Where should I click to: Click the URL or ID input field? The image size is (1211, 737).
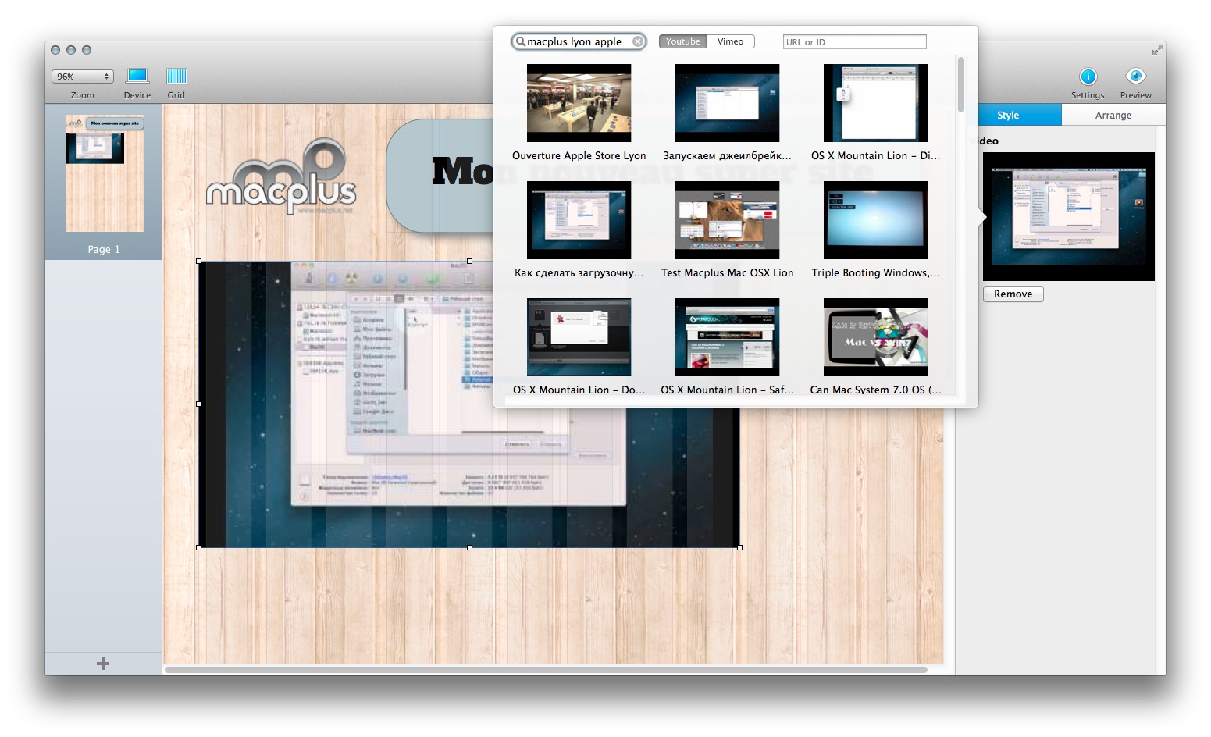click(855, 42)
